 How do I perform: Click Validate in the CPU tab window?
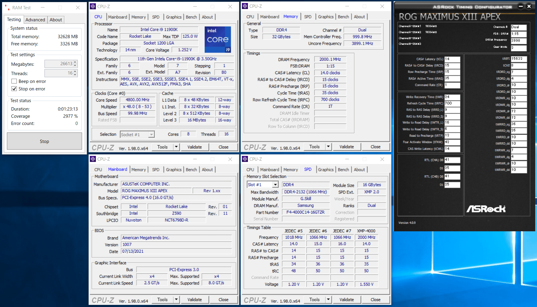[195, 147]
